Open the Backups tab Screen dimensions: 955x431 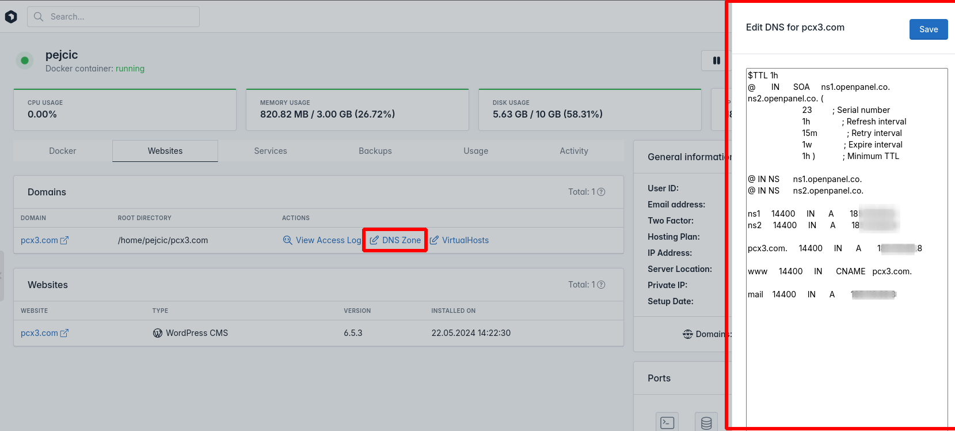pos(375,151)
